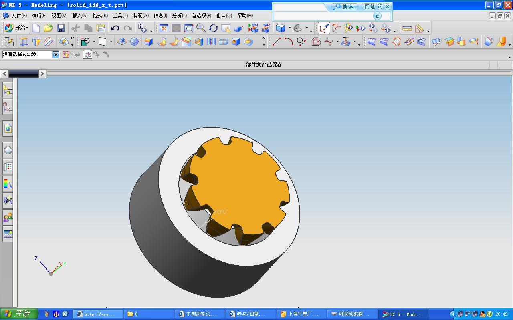The height and width of the screenshot is (320, 513).
Task: Toggle the general selection eraser-style button
Action: click(x=87, y=54)
